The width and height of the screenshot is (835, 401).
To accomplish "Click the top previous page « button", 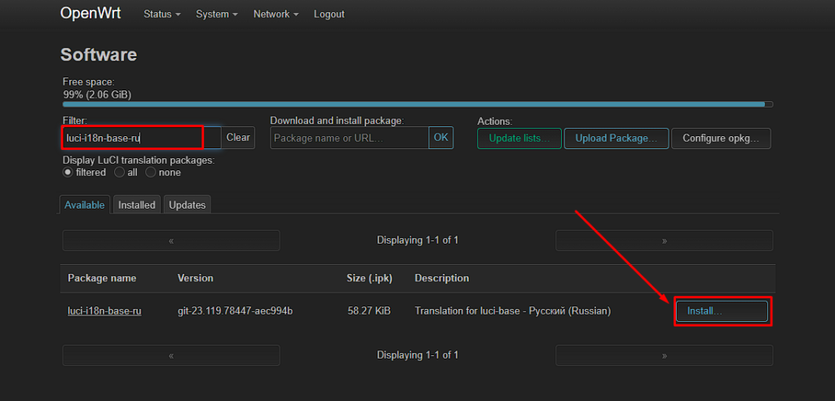I will (x=171, y=240).
